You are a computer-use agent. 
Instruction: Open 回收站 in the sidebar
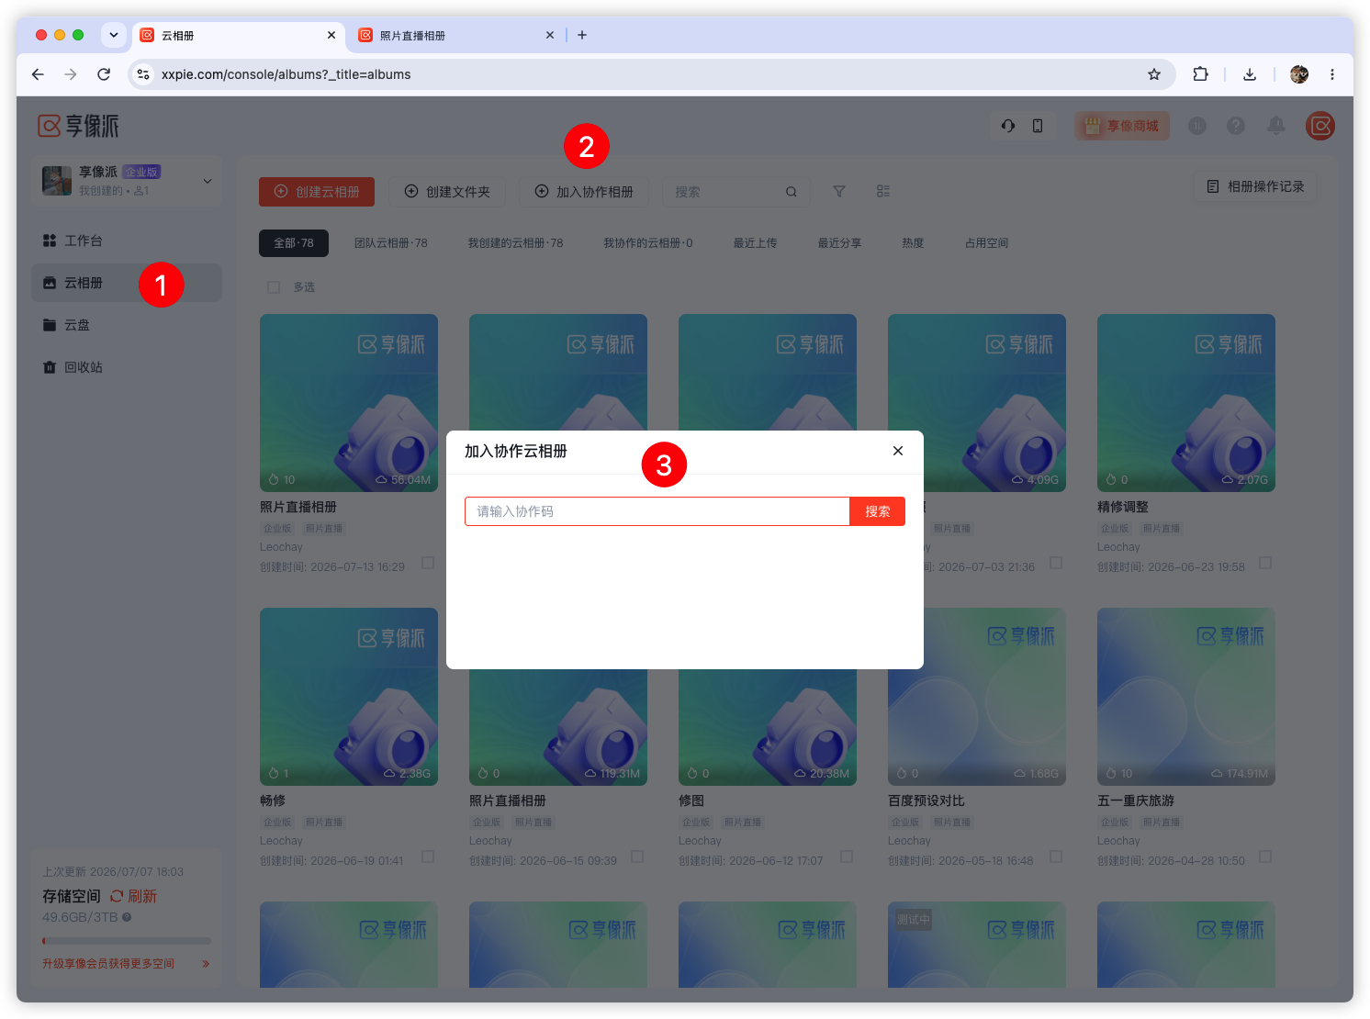[127, 367]
